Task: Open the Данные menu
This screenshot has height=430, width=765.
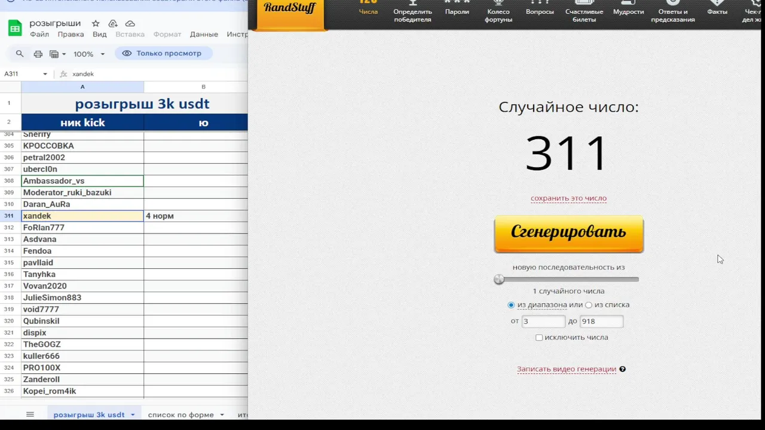Action: click(204, 35)
